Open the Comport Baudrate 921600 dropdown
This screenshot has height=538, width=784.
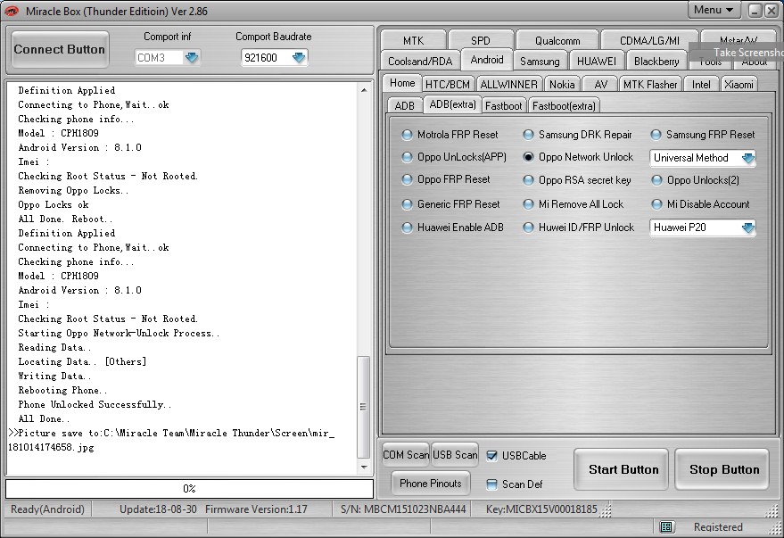click(299, 57)
